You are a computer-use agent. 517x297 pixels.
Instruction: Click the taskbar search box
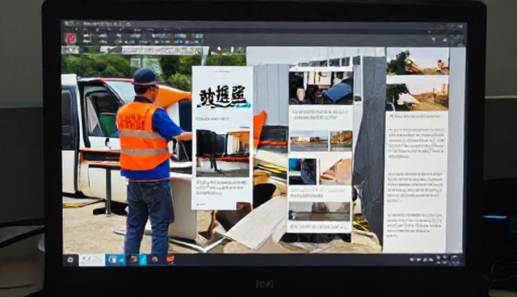click(x=91, y=260)
